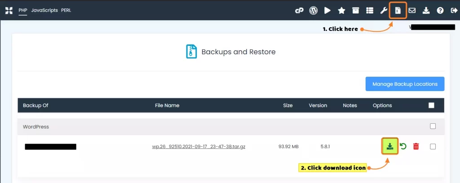This screenshot has height=183, width=460.
Task: Open the PHP scripts tab
Action: point(22,10)
